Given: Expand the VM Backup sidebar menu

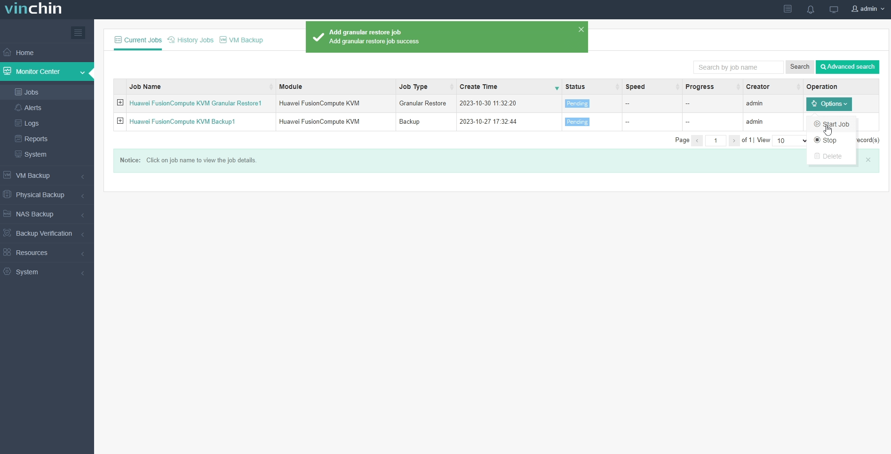Looking at the screenshot, I should (47, 175).
